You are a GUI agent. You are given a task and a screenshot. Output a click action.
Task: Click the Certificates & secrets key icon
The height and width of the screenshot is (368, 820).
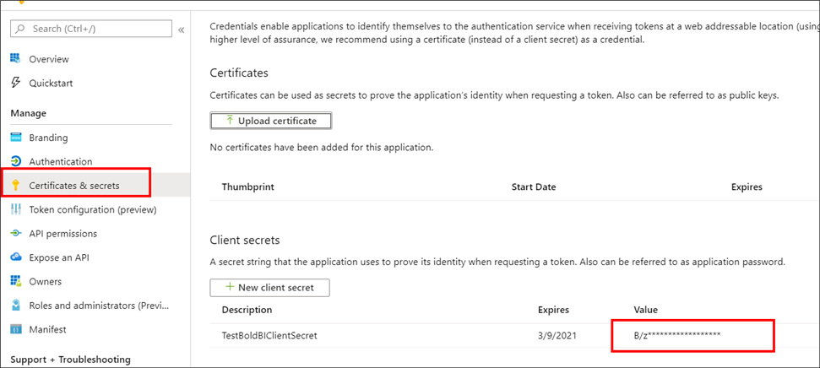(x=15, y=186)
